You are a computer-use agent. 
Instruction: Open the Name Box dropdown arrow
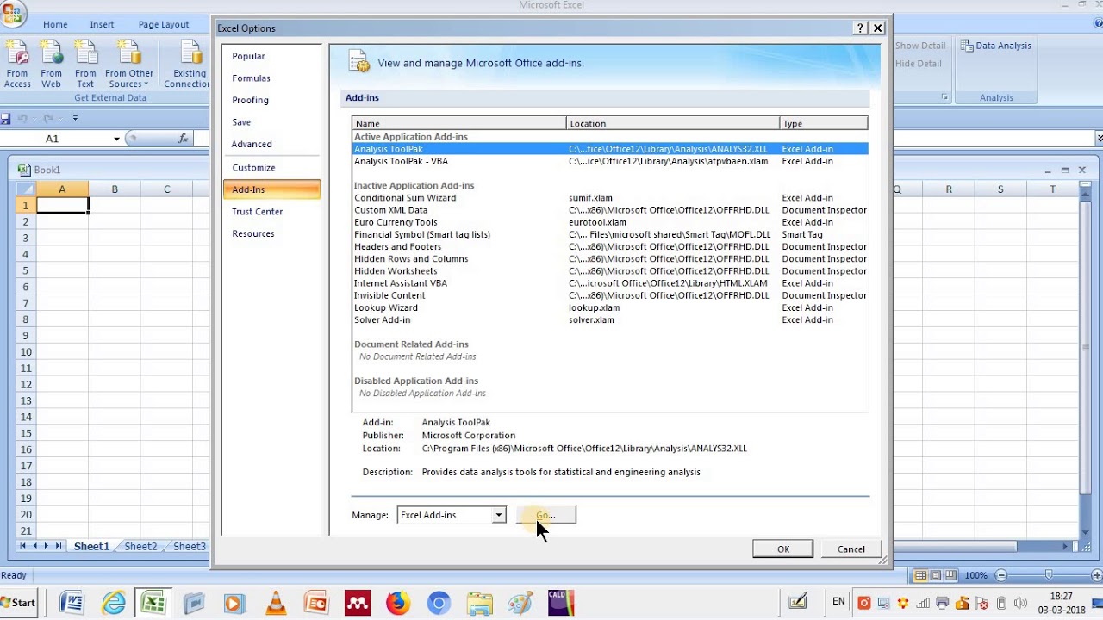pos(116,139)
